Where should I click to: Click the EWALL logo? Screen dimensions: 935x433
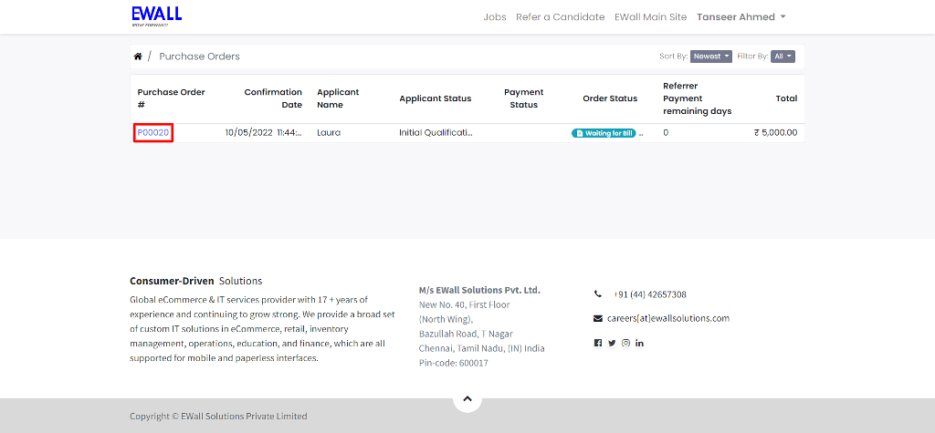157,16
